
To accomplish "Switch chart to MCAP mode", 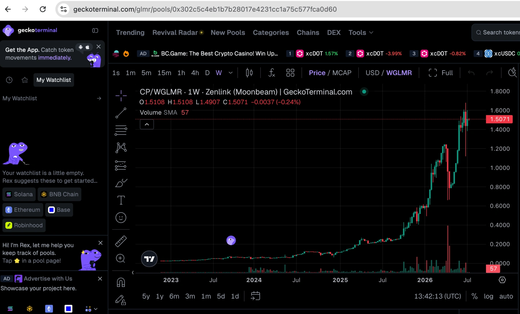I will tap(342, 73).
